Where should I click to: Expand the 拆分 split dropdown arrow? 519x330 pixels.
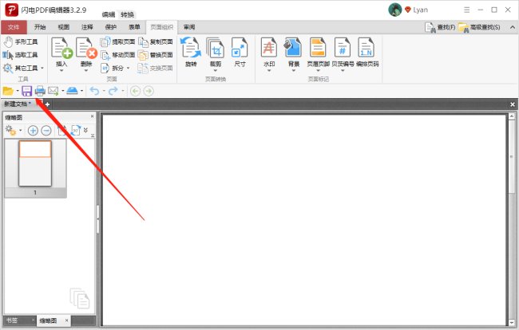tap(128, 68)
